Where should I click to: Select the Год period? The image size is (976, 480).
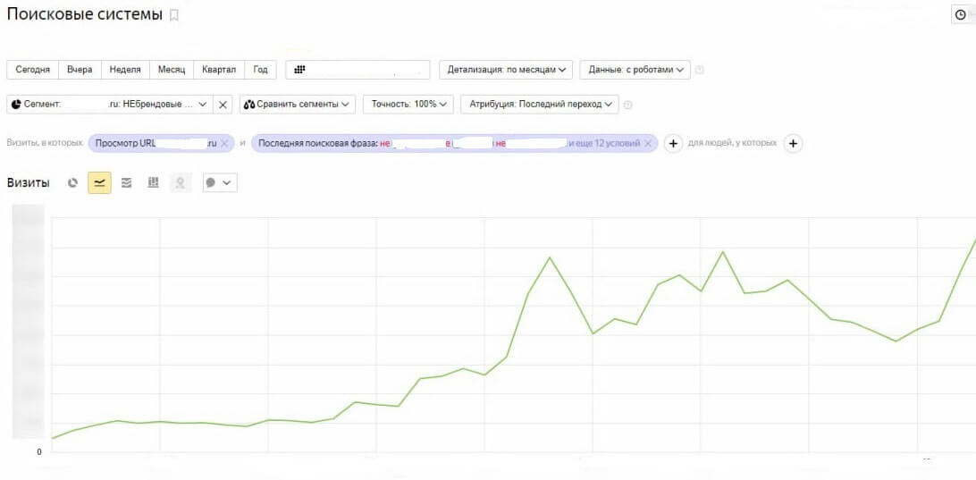[x=260, y=70]
